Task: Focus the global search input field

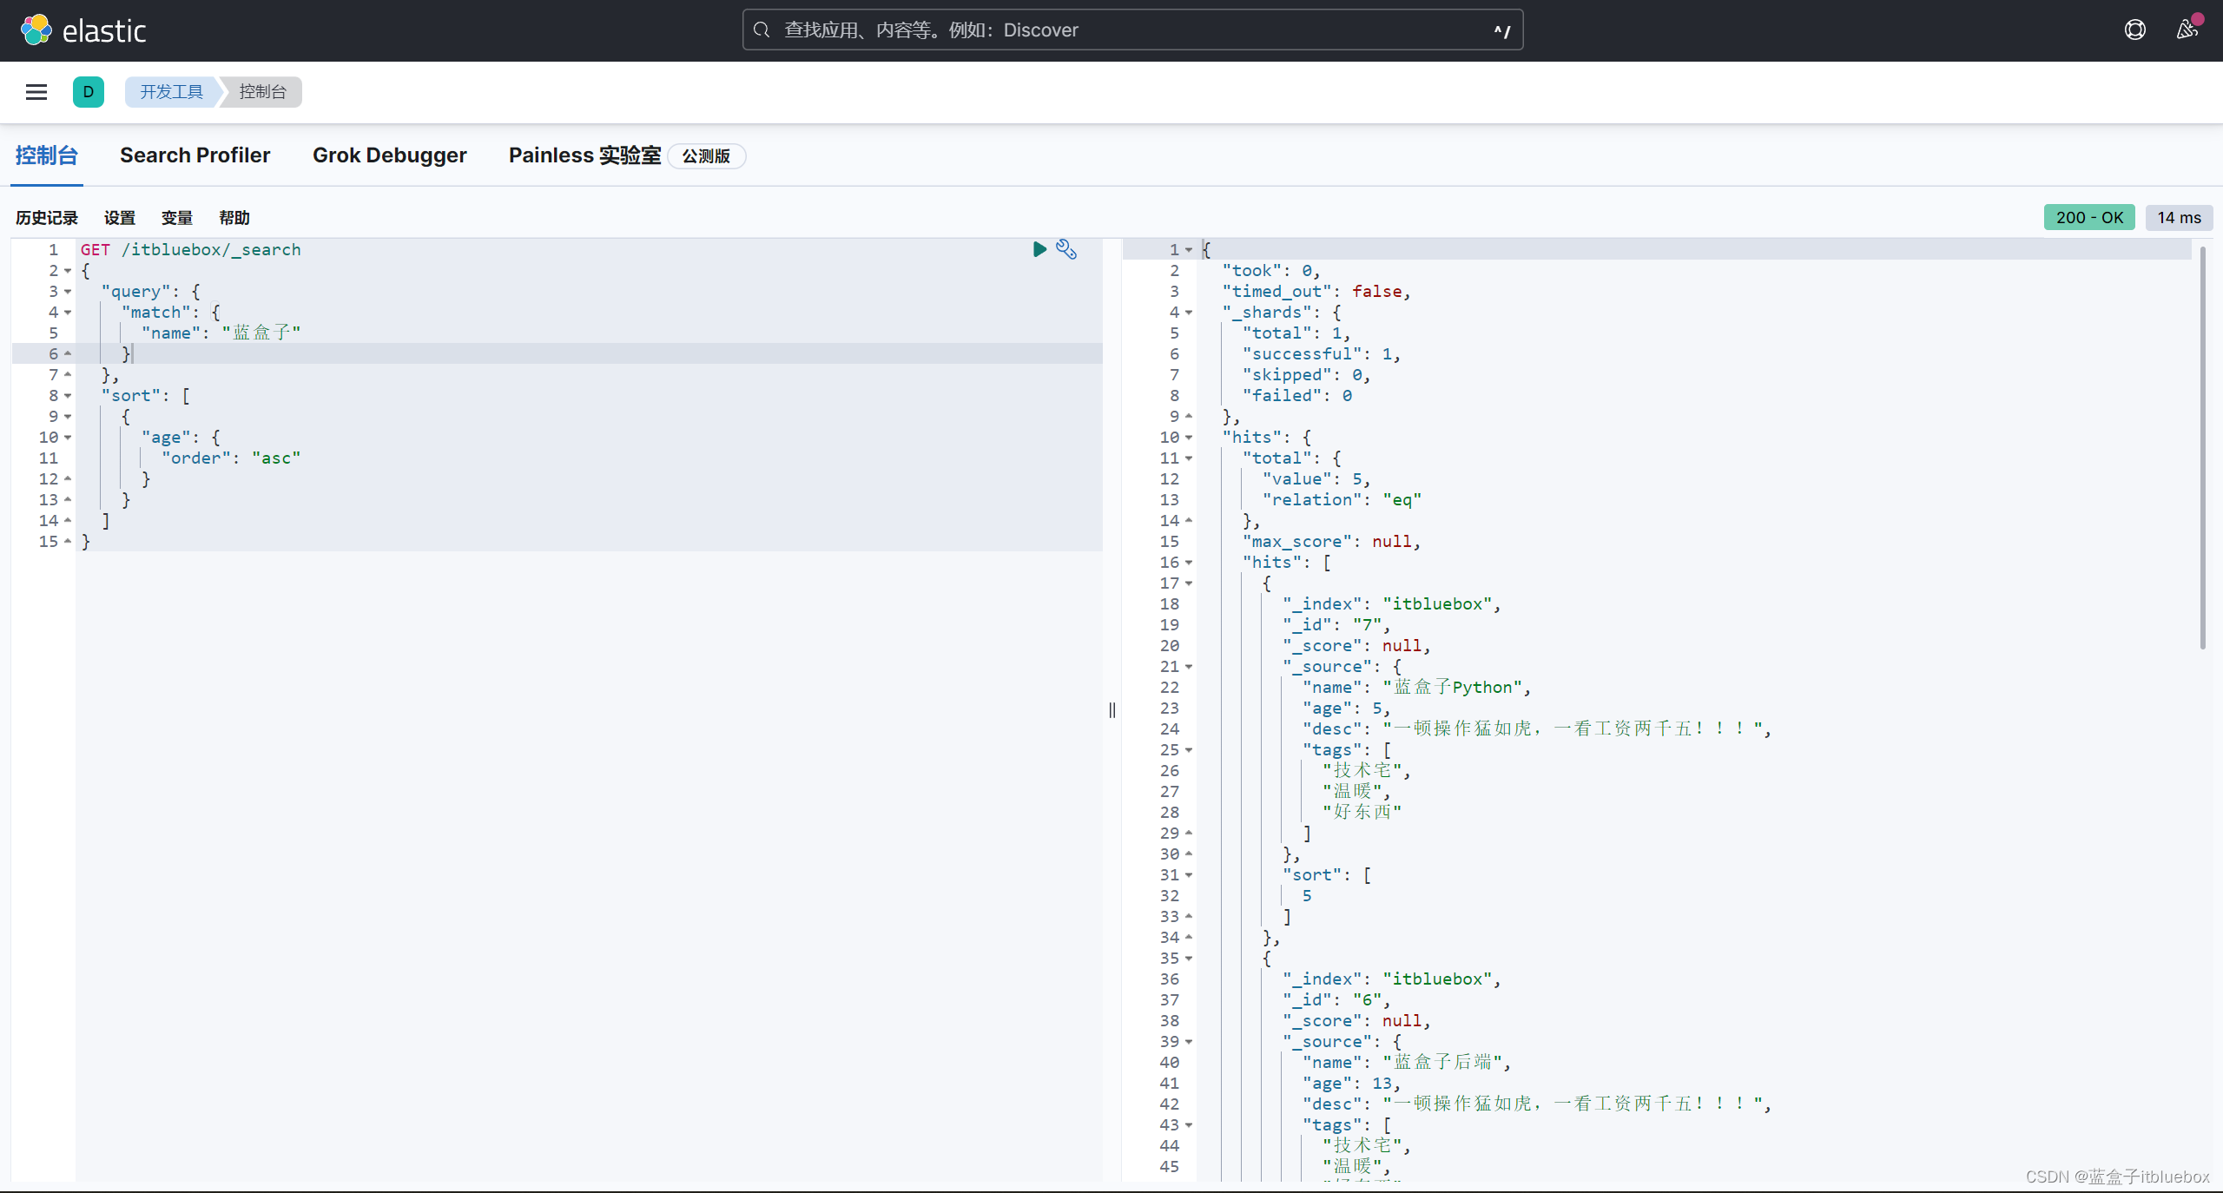Action: pyautogui.click(x=1129, y=30)
